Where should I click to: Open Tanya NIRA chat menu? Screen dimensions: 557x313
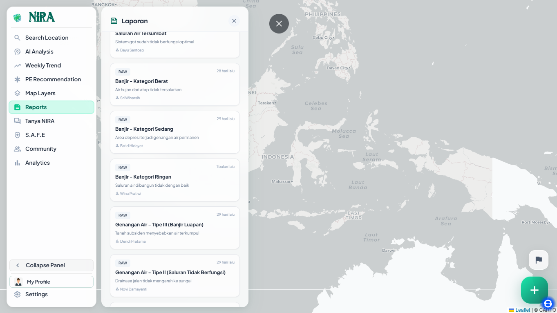(51, 121)
